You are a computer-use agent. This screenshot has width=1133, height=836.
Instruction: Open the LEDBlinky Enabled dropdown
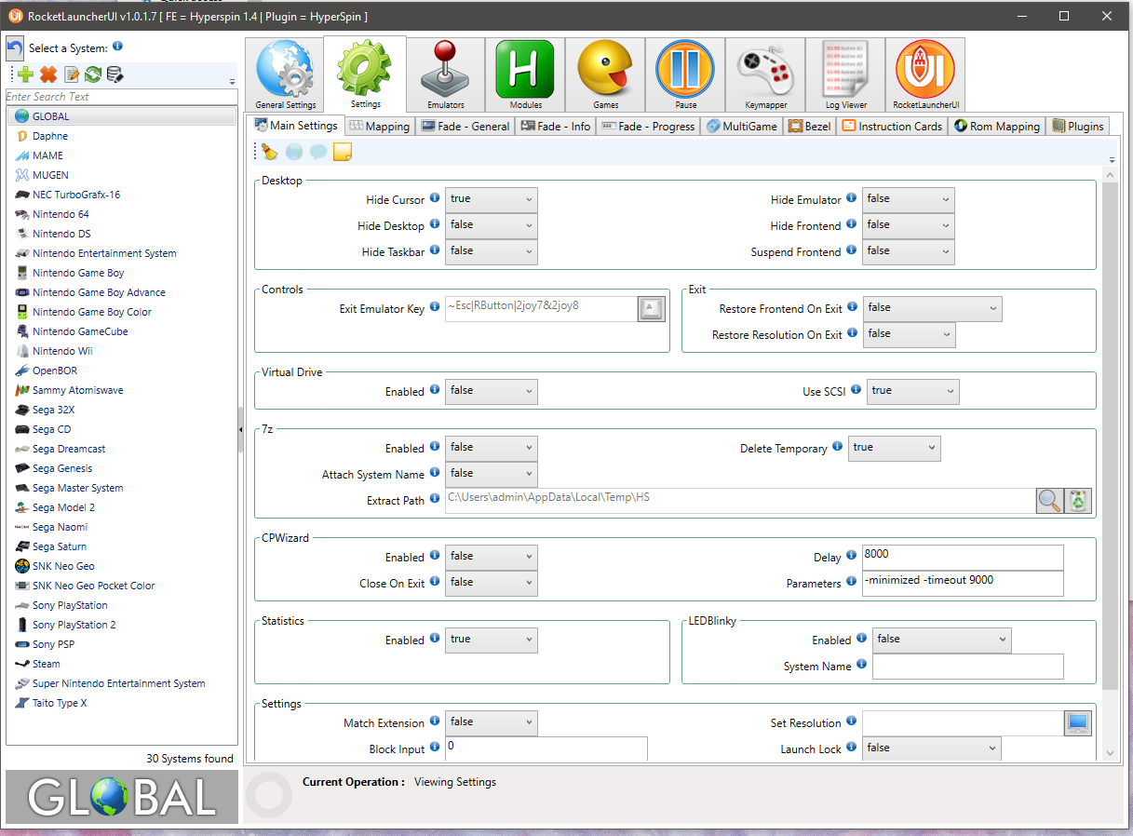(x=942, y=640)
